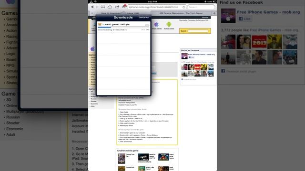Tap the downloads icon with red badge
The image size is (305, 171).
pyautogui.click(x=124, y=6)
